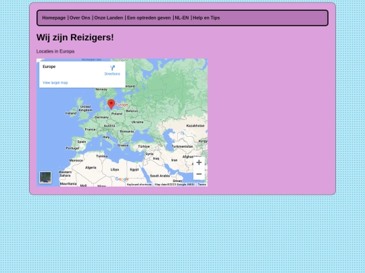Click the Belarus label on the map

tap(132, 111)
